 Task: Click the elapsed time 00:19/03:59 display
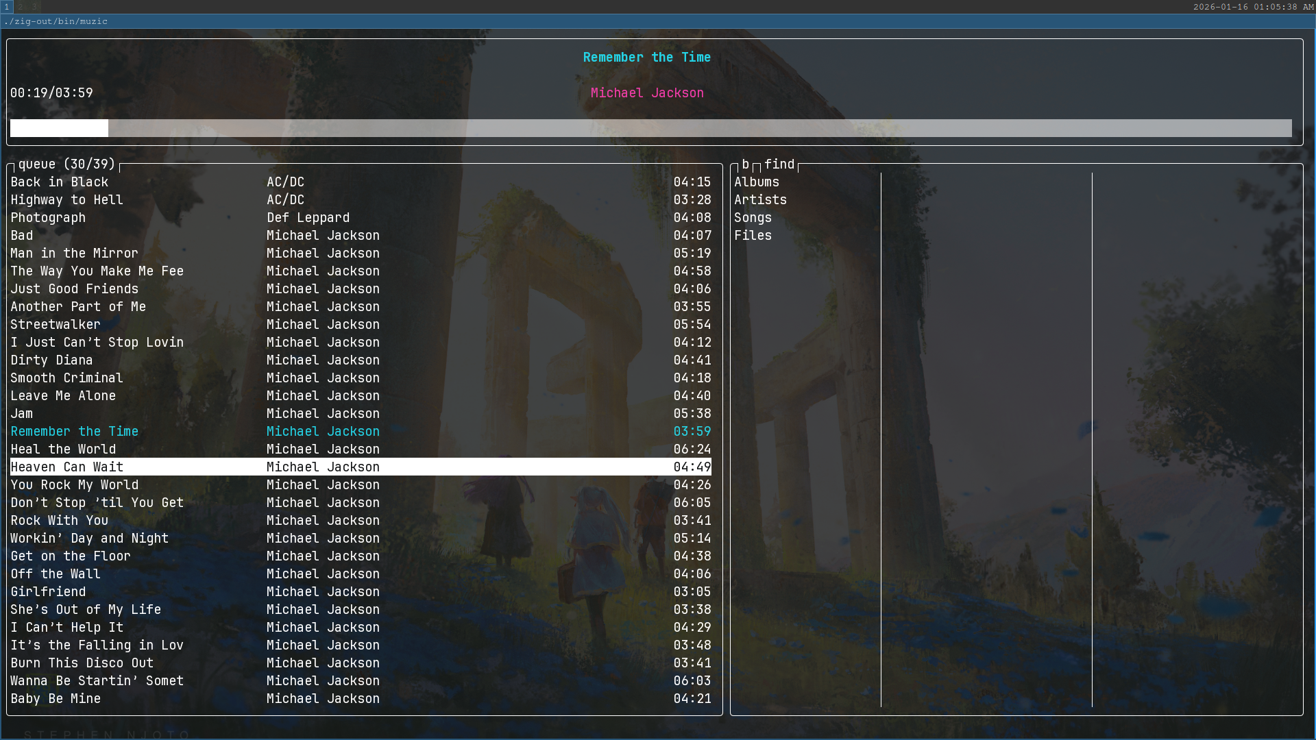tap(51, 93)
